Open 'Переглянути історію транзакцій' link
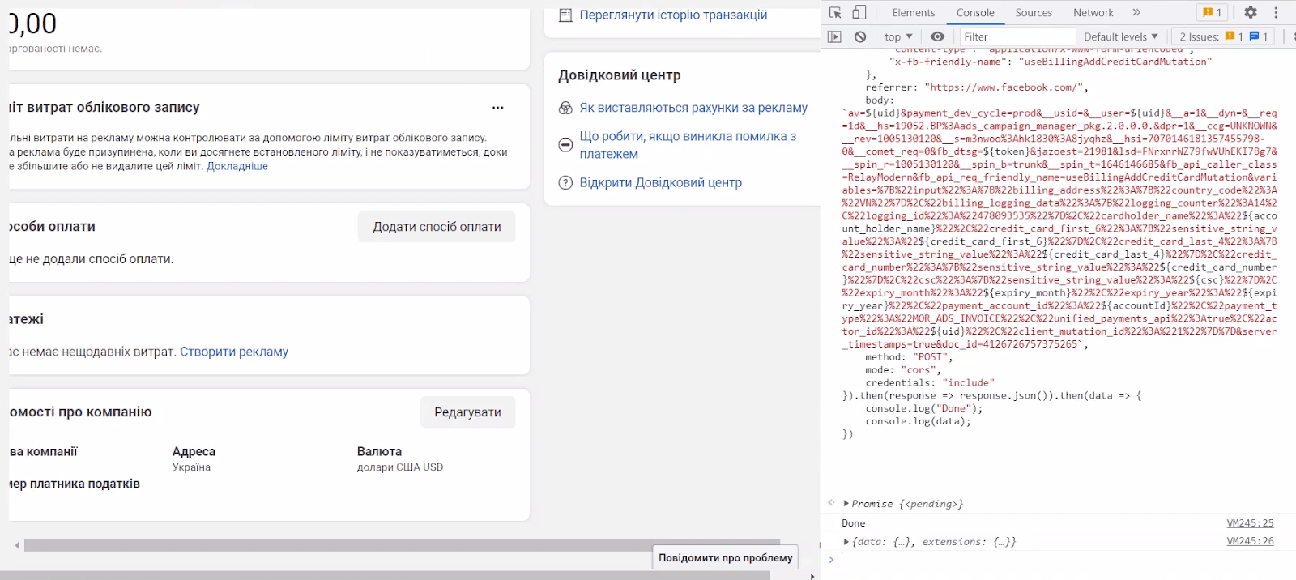This screenshot has height=580, width=1296. pos(673,15)
